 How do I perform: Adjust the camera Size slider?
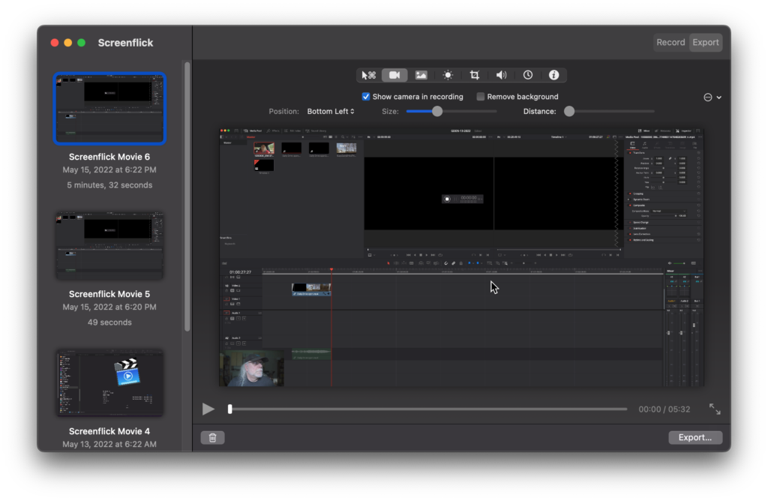tap(437, 111)
